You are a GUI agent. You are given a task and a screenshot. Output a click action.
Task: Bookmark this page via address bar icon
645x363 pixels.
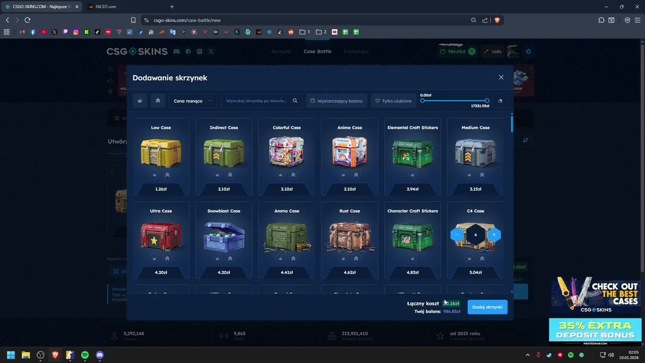[133, 20]
